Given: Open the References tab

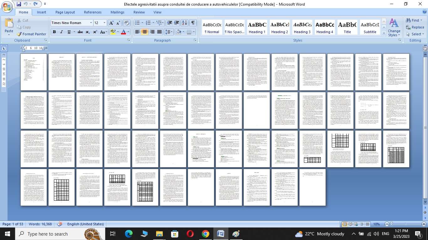Looking at the screenshot, I should coord(93,12).
